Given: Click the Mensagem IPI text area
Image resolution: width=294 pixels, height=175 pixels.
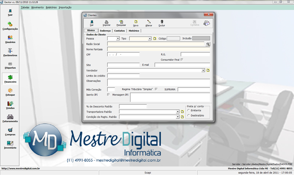Looking at the screenshot, I should (x=170, y=97).
